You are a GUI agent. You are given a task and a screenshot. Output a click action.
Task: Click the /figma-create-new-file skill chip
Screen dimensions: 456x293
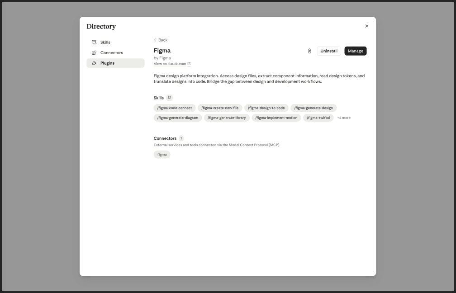(x=220, y=108)
